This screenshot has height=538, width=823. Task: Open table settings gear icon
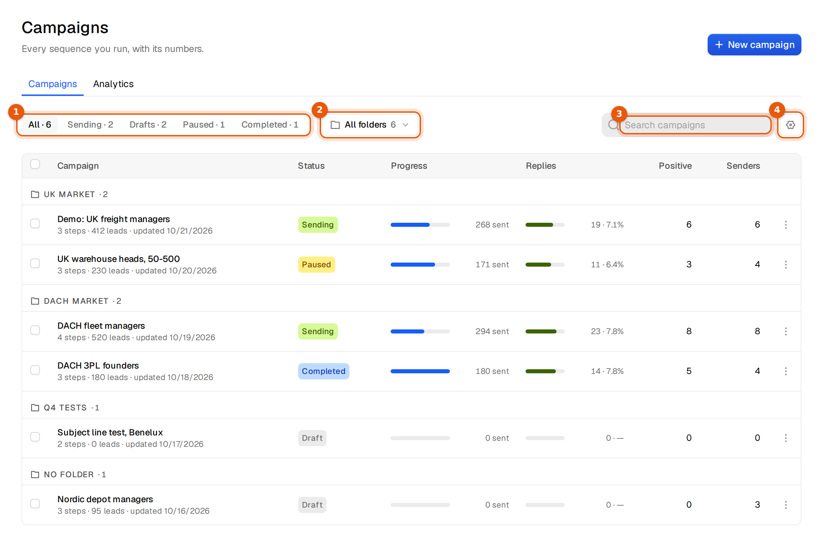point(791,125)
